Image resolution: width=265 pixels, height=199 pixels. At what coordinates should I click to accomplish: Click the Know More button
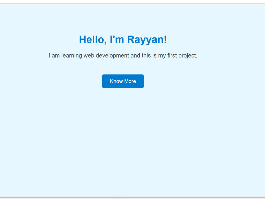pos(123,81)
